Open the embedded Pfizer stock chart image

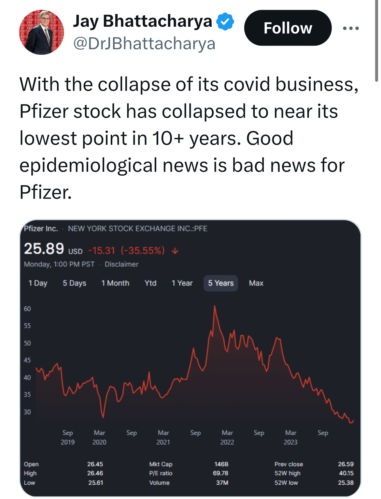(x=190, y=358)
